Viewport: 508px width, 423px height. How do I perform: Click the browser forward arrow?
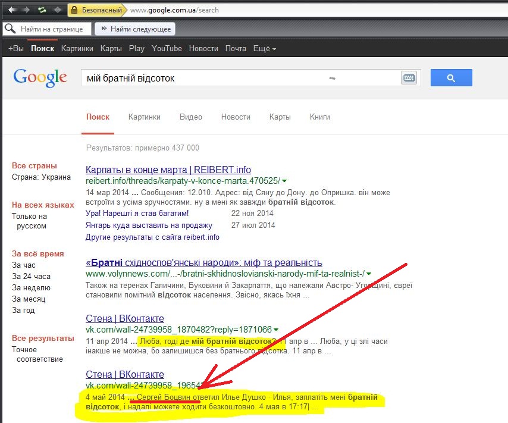[x=27, y=10]
